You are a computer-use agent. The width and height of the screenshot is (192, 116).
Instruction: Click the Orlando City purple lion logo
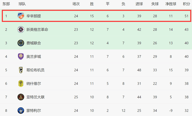[x=21, y=56]
